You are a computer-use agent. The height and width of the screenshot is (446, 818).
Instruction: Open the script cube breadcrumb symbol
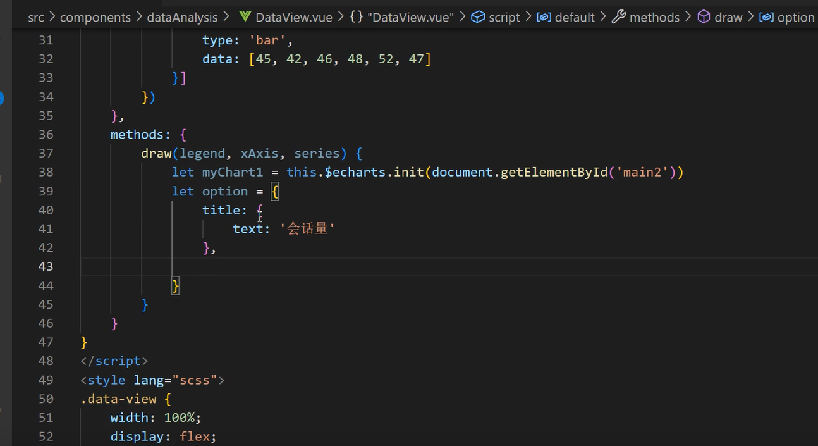[496, 17]
